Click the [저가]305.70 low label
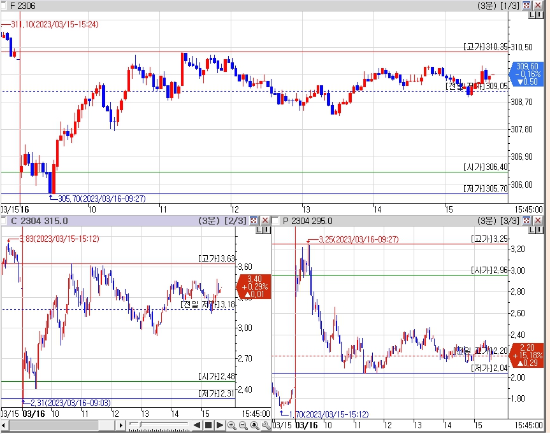Viewport: 550px width, 434px height. pos(486,188)
